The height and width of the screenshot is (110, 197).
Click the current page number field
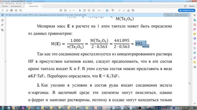tap(70, 10)
